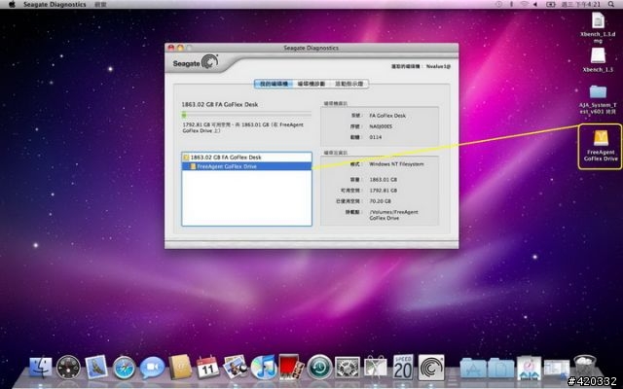Viewport: 623px width, 389px height.
Task: Click the 1863.01 GB capacity value
Action: tap(383, 179)
